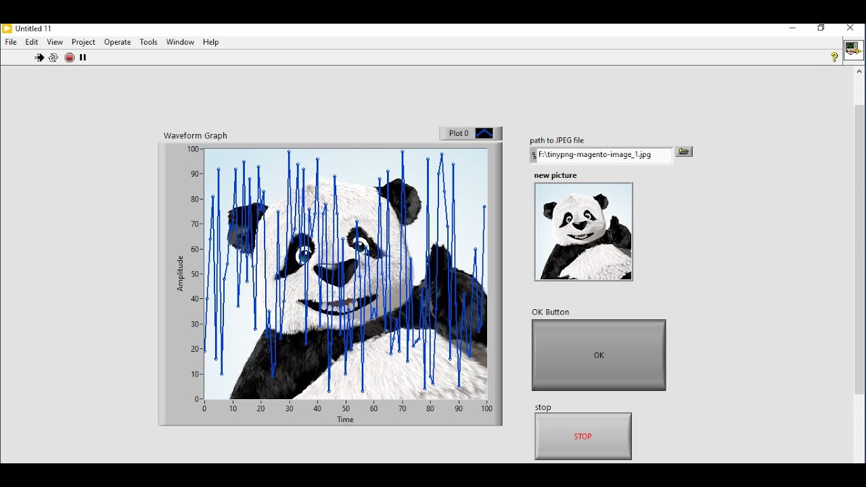Click the Run Continuously toolbar icon
This screenshot has width=866, height=487.
pos(53,57)
